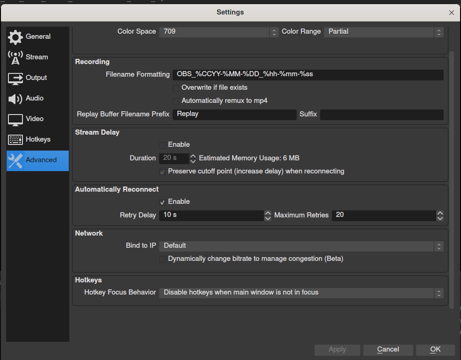Increase Maximum Retries with the up arrow
This screenshot has height=360, width=461.
click(x=440, y=213)
